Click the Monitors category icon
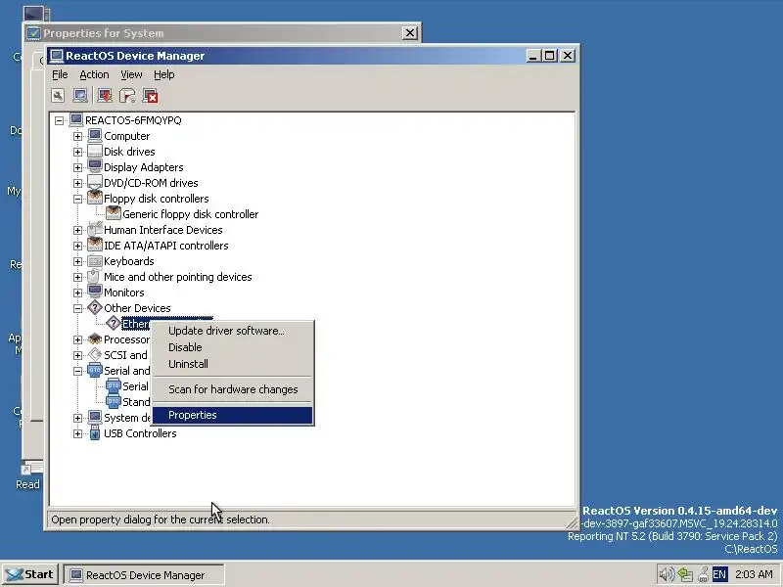The height and width of the screenshot is (587, 783). 94,292
